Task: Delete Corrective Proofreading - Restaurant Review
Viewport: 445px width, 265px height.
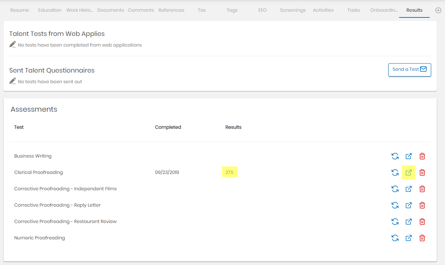Action: 422,222
